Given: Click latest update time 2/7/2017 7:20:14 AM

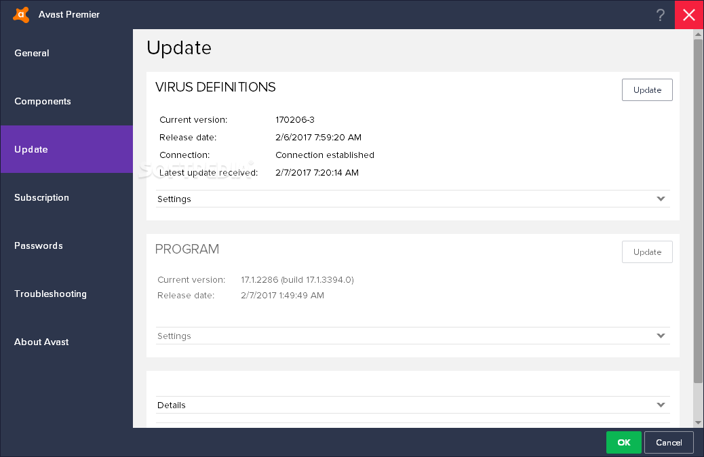Looking at the screenshot, I should click(x=317, y=172).
